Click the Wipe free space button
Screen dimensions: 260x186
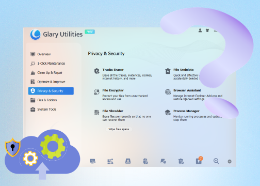[119, 129]
